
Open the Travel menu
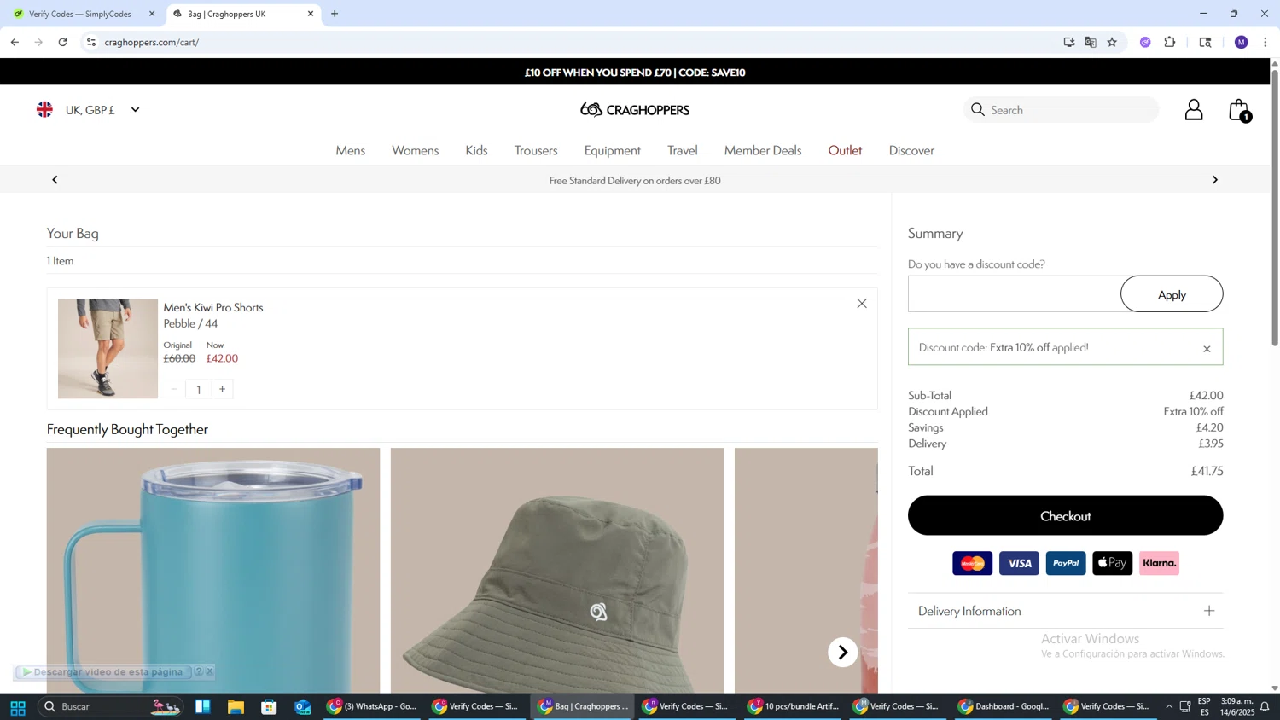(x=683, y=151)
